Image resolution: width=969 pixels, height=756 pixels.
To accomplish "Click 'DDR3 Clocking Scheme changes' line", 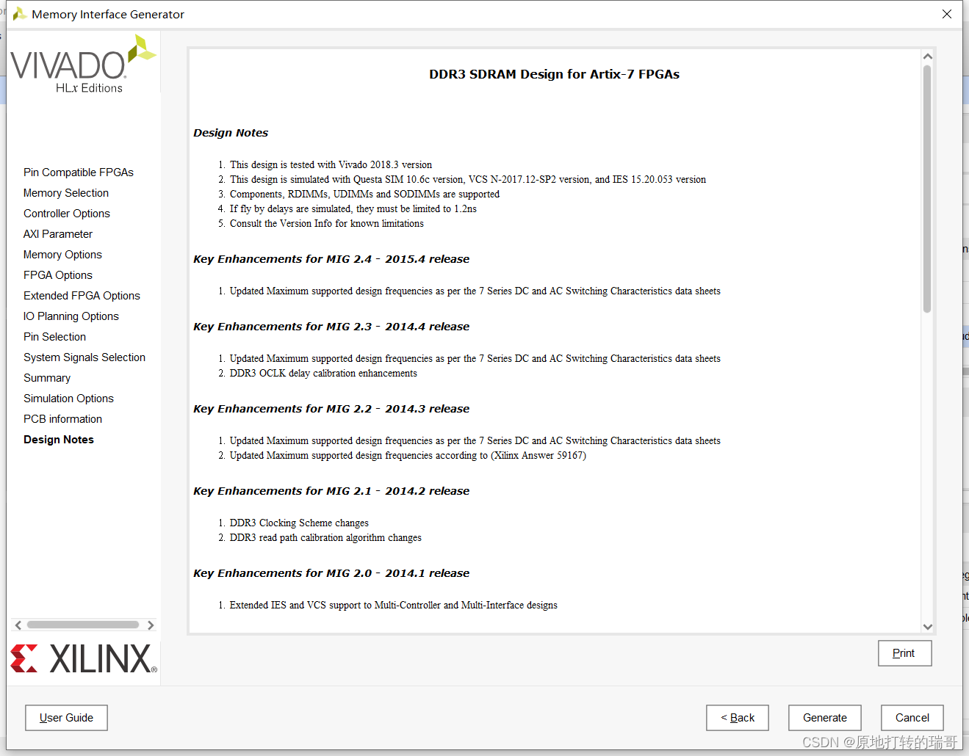I will 299,523.
